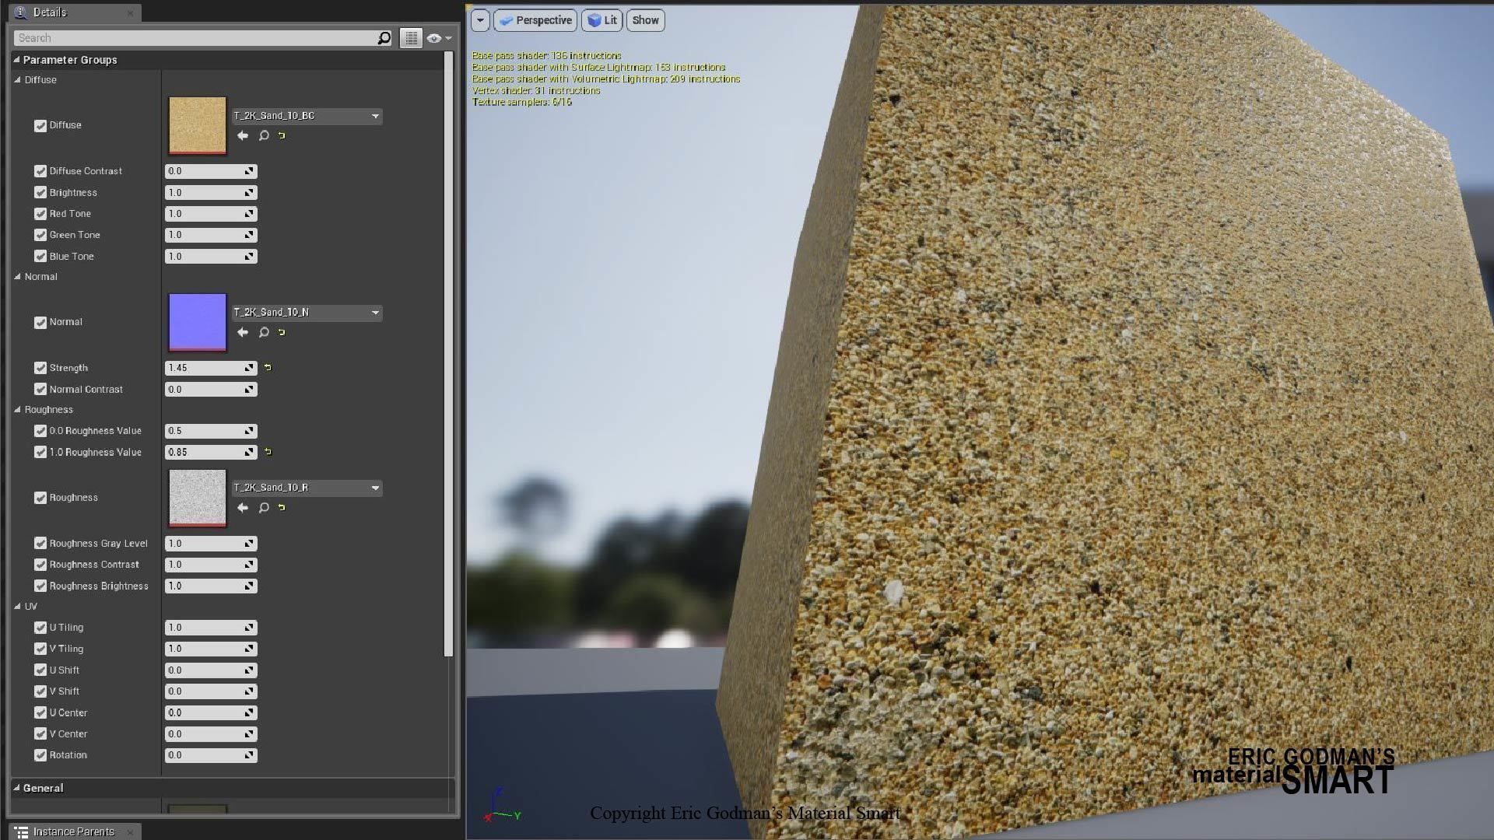Collapse the Normal parameter group
The width and height of the screenshot is (1494, 840).
pyautogui.click(x=17, y=276)
